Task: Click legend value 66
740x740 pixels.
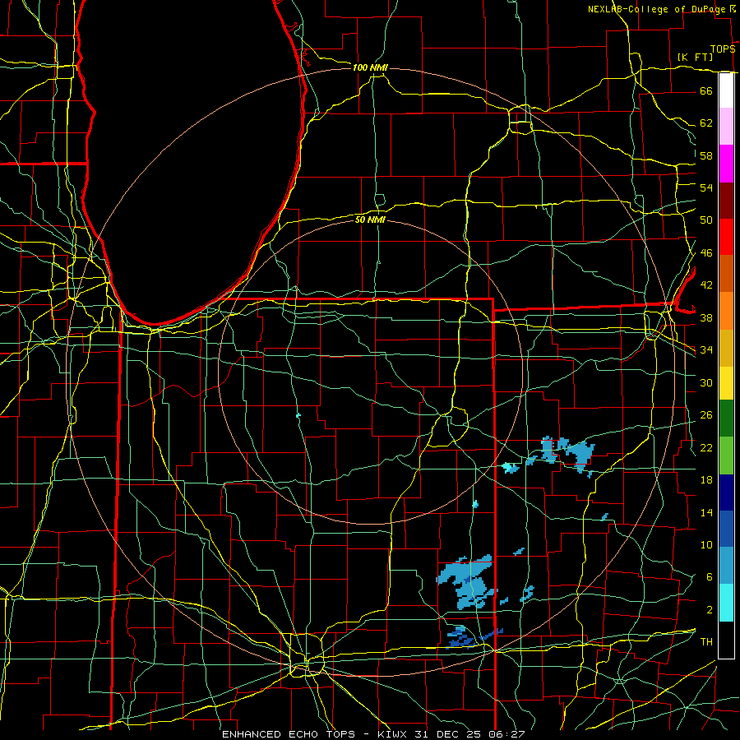Action: point(706,90)
